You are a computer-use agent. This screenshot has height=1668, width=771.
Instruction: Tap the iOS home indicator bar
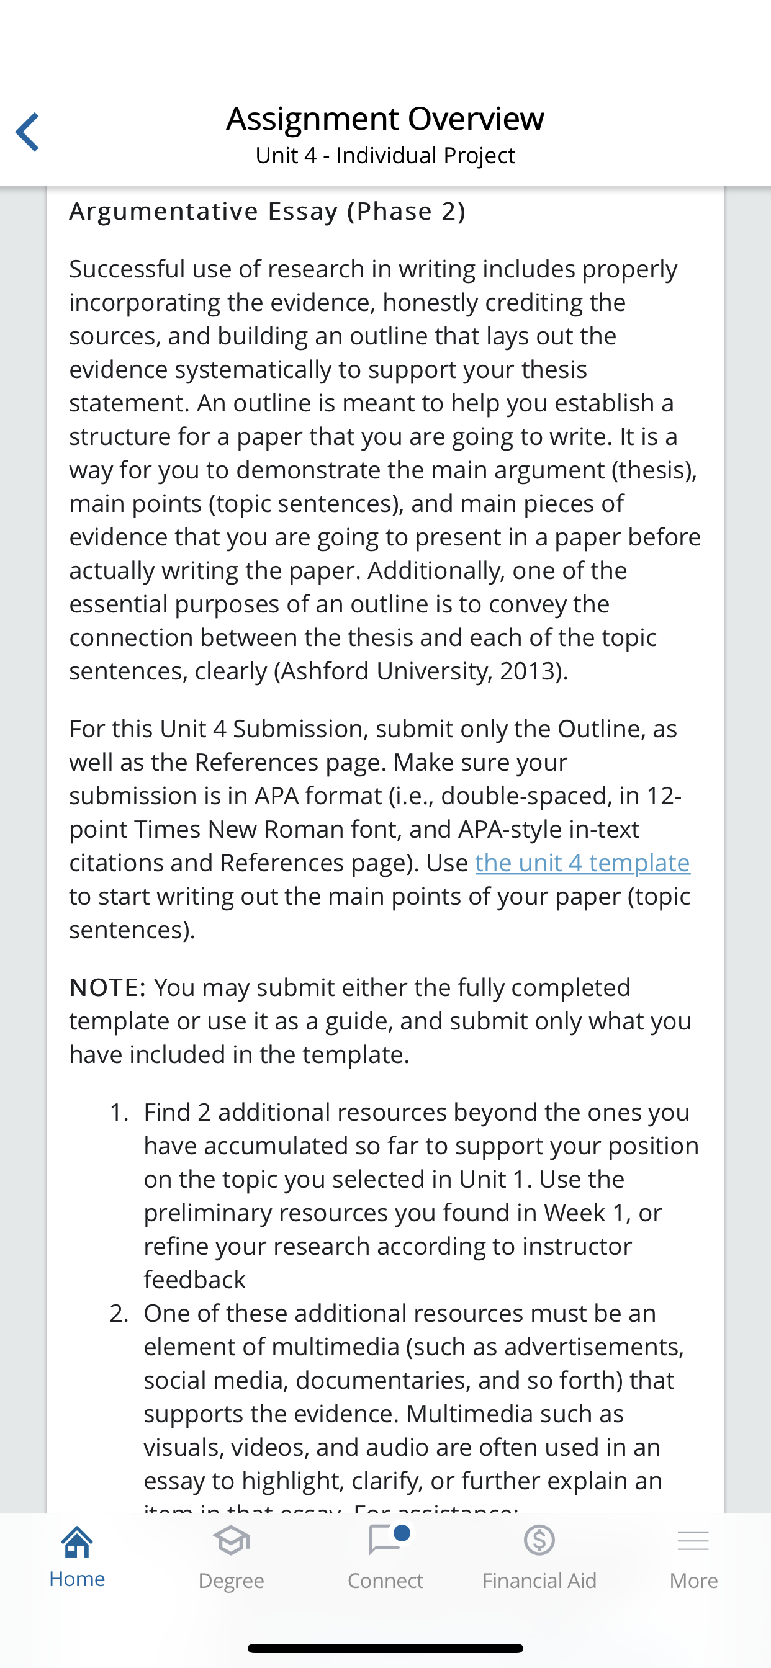coord(385,1648)
